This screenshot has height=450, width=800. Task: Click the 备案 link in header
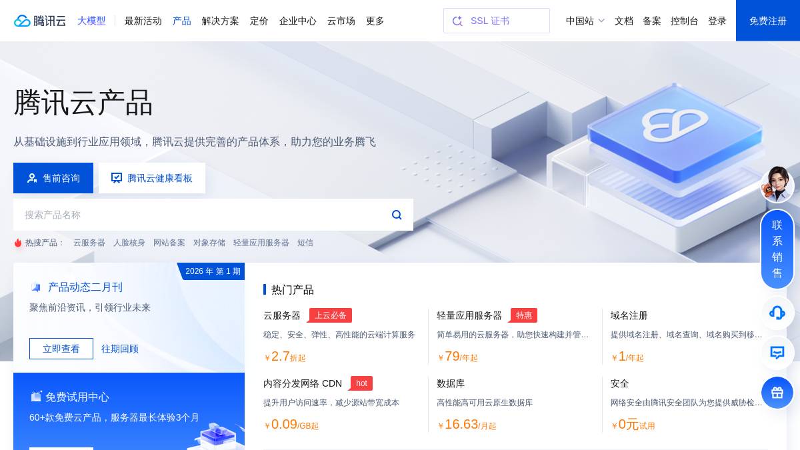pos(652,21)
